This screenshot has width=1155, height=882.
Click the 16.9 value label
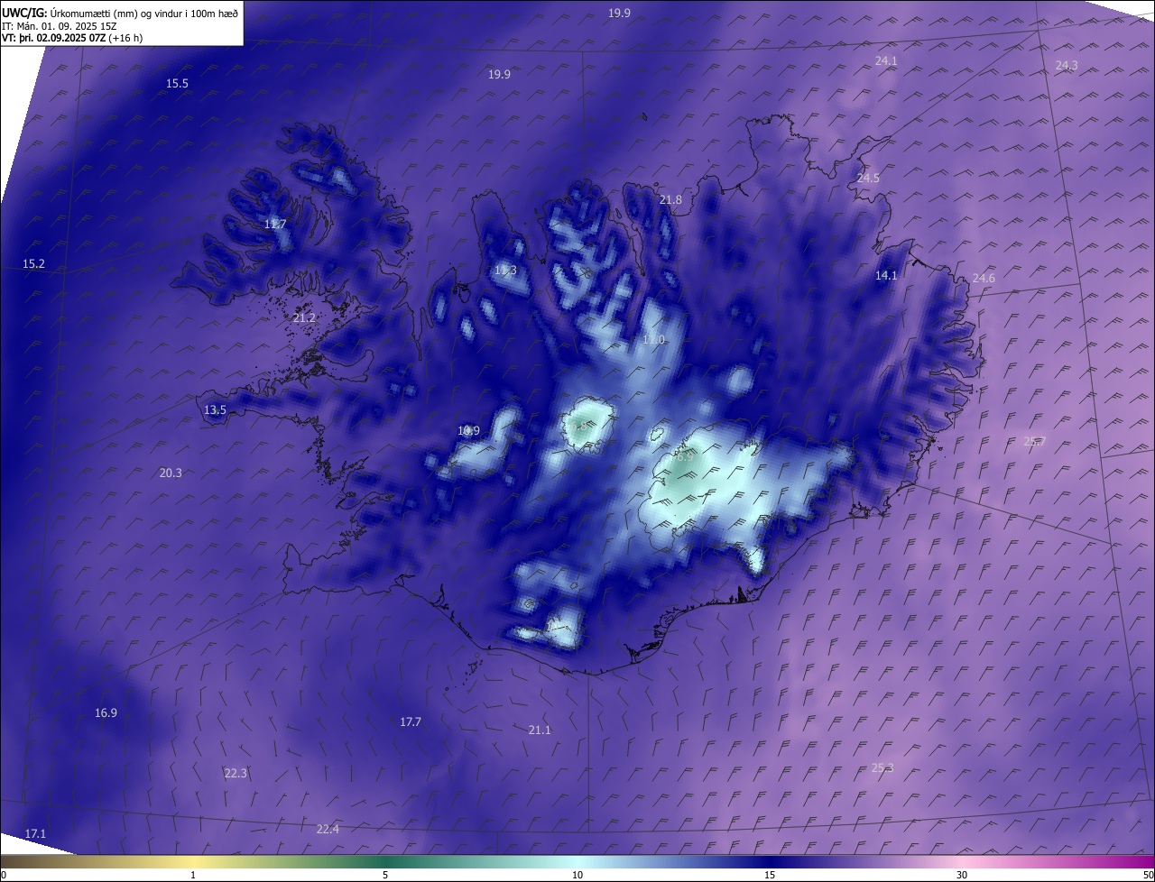(x=106, y=713)
